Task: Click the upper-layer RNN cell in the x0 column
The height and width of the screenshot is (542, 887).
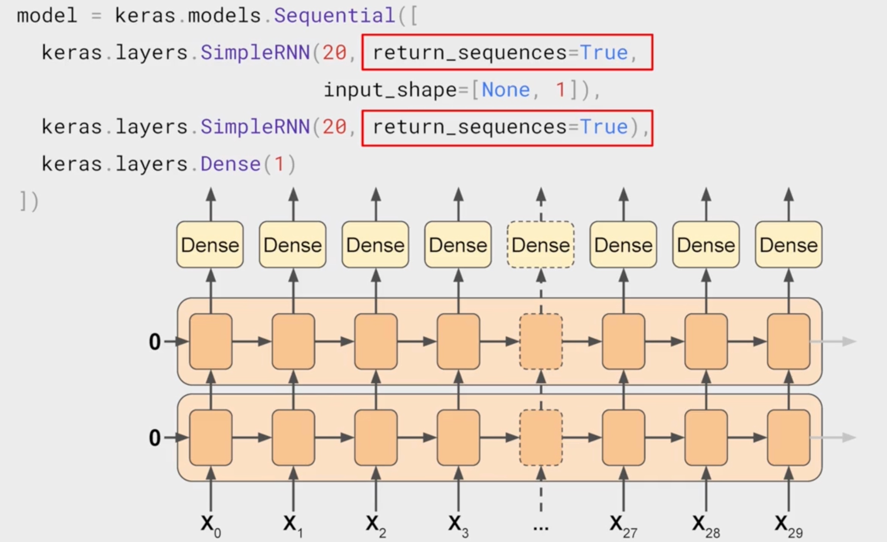Action: [x=211, y=341]
